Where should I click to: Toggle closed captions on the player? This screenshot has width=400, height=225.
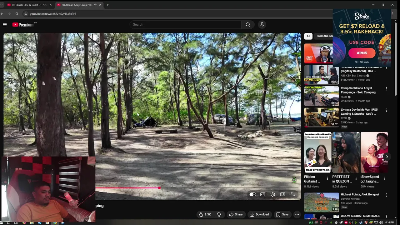(x=263, y=194)
